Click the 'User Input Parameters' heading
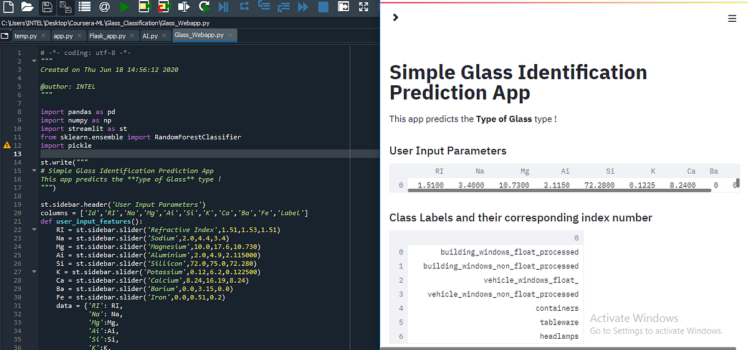The width and height of the screenshot is (748, 350). tap(448, 151)
